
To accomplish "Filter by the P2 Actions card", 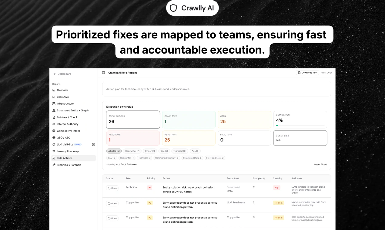I will point(189,138).
